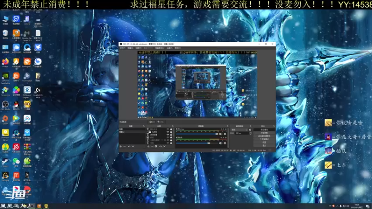Screen dimensions: 372x209
Task: Launch Origin desktop shortcut
Action: pos(5,119)
